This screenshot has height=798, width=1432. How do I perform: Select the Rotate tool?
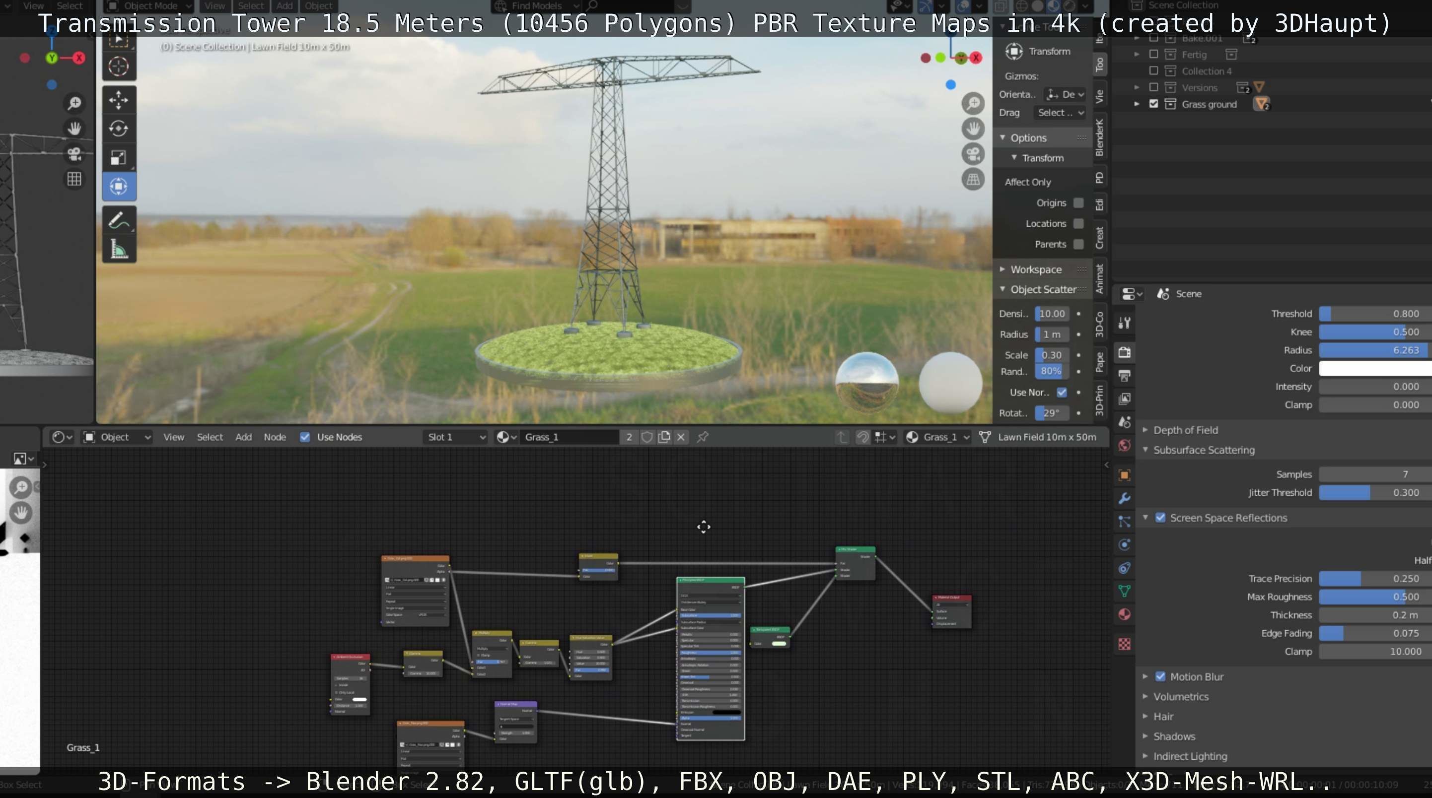(118, 129)
